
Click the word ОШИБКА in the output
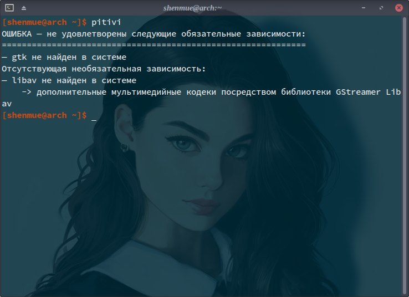[x=17, y=34]
